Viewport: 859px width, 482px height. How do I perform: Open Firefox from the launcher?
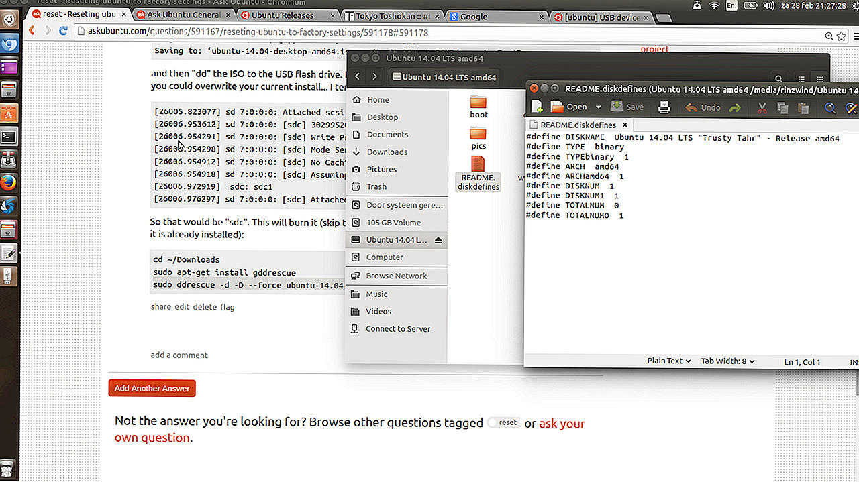pyautogui.click(x=9, y=182)
